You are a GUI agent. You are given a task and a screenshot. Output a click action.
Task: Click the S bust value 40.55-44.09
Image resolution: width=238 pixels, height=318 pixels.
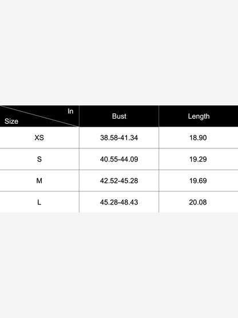tap(119, 159)
